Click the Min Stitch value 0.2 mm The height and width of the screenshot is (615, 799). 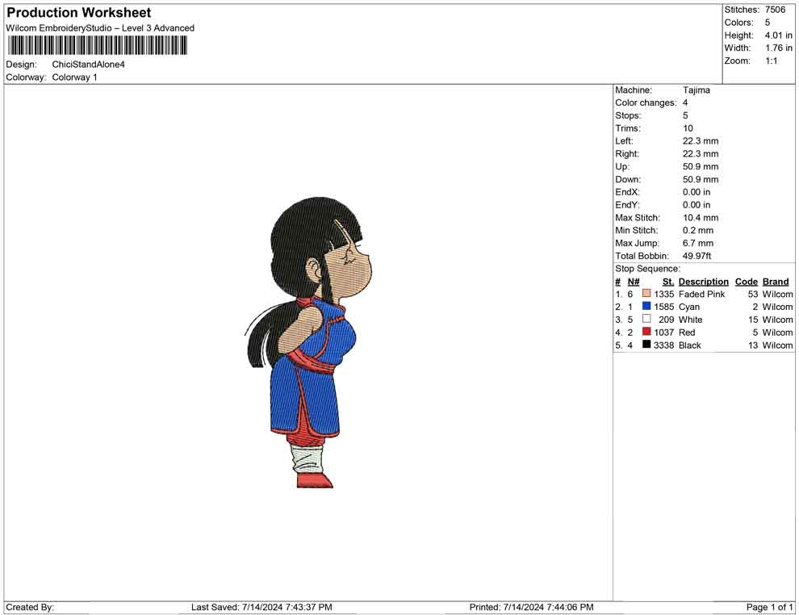(x=698, y=230)
